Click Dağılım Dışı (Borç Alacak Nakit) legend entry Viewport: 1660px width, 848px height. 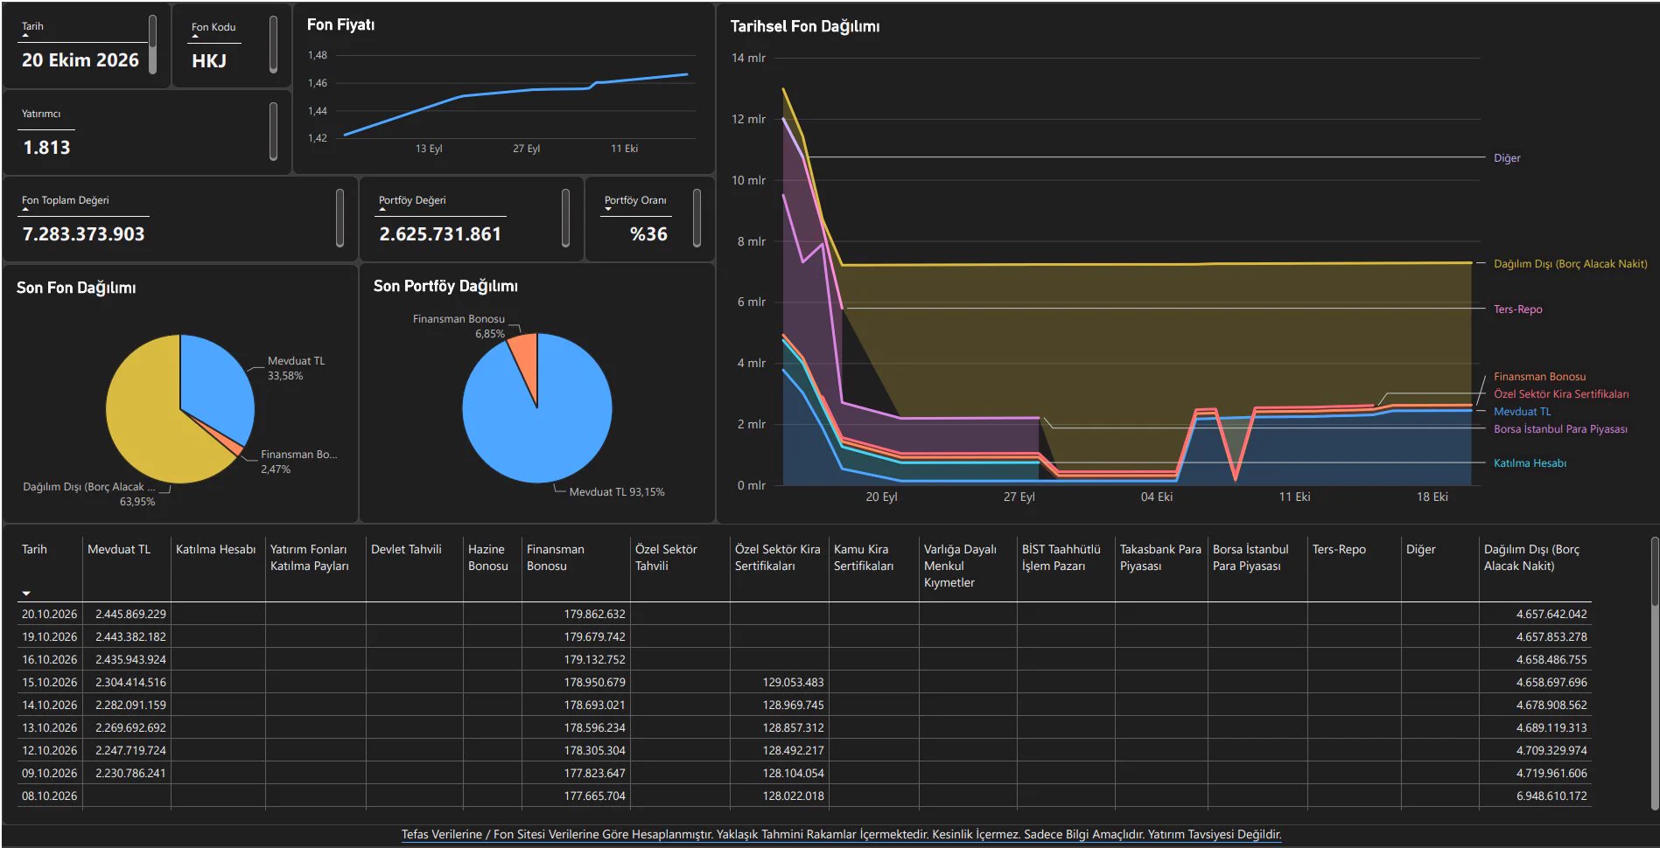[1570, 264]
